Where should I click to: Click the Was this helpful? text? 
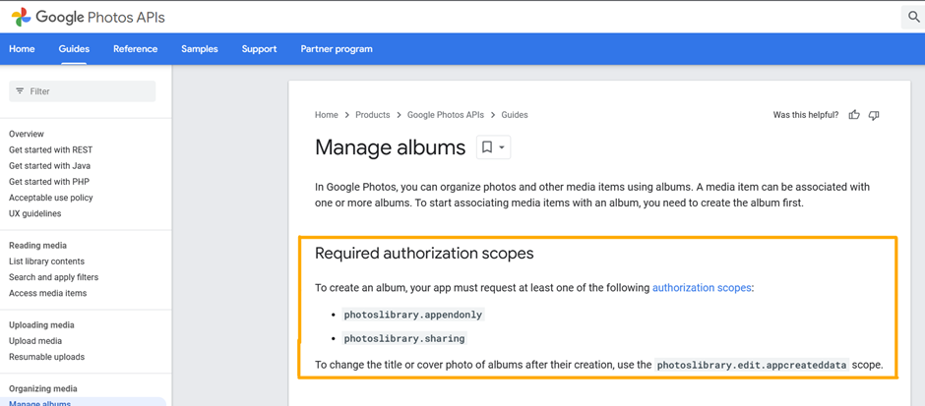coord(806,115)
